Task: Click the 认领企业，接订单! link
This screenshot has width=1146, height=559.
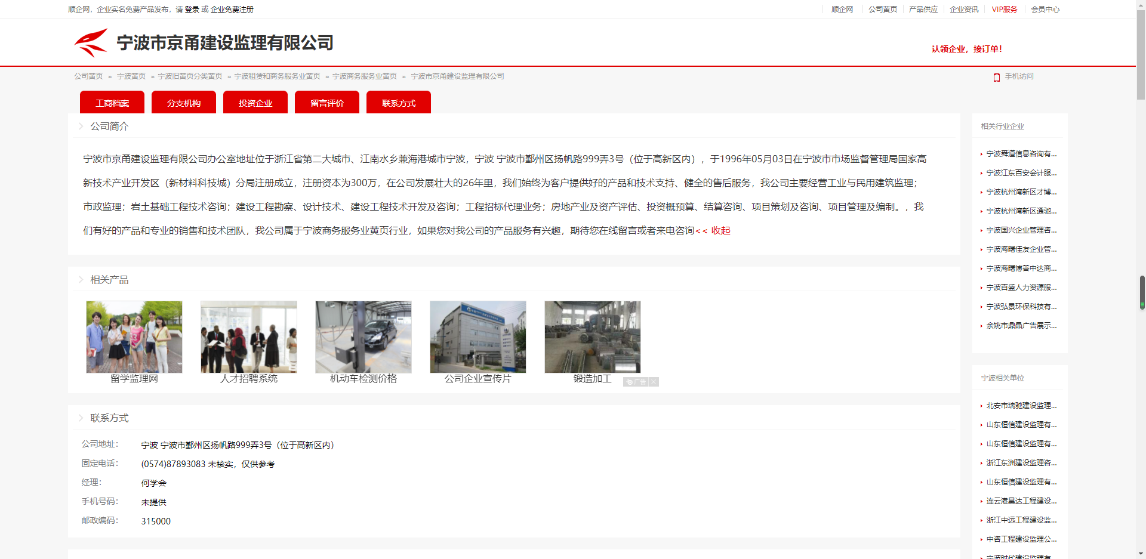Action: point(967,49)
